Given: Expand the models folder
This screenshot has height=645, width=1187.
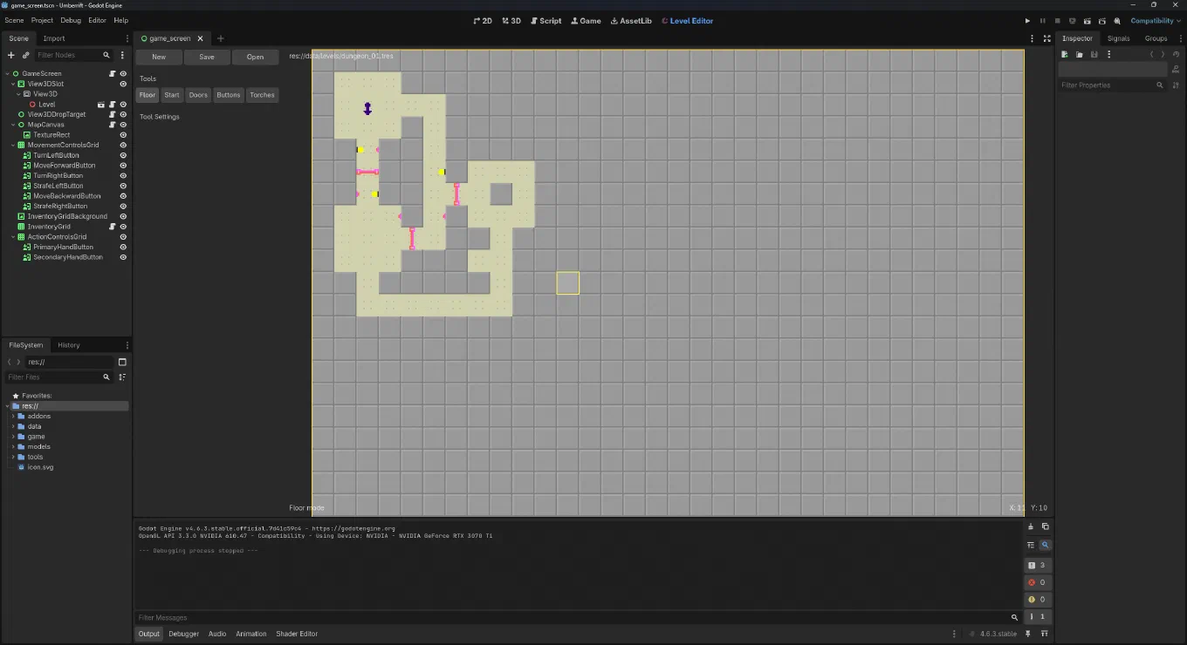Looking at the screenshot, I should [x=13, y=446].
